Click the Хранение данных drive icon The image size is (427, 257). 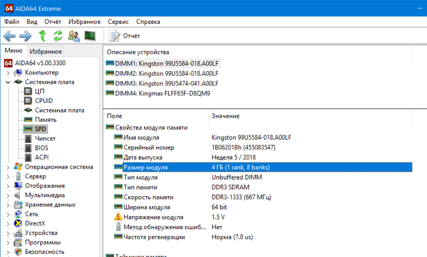[18, 204]
